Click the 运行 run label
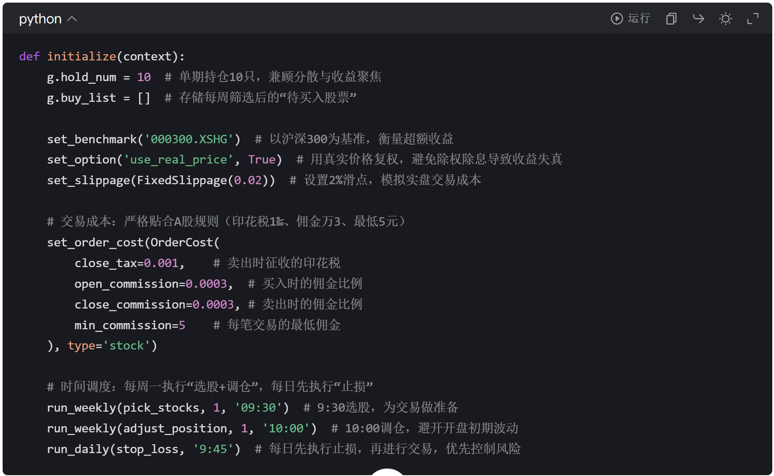The image size is (774, 476). click(639, 19)
